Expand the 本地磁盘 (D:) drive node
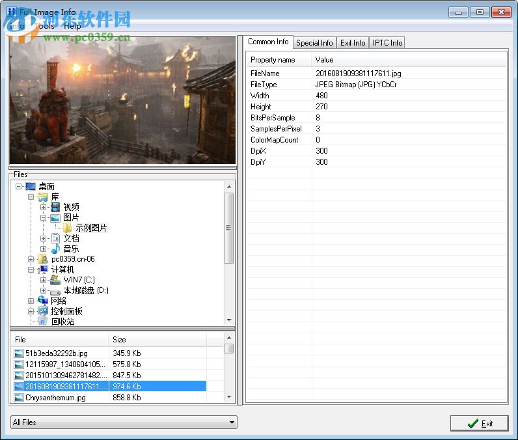Screen dimensions: 518x440 coord(43,290)
